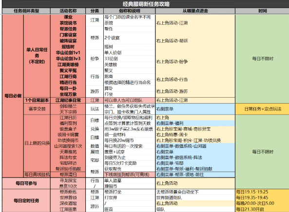Select the 时间 column header

(262, 11)
